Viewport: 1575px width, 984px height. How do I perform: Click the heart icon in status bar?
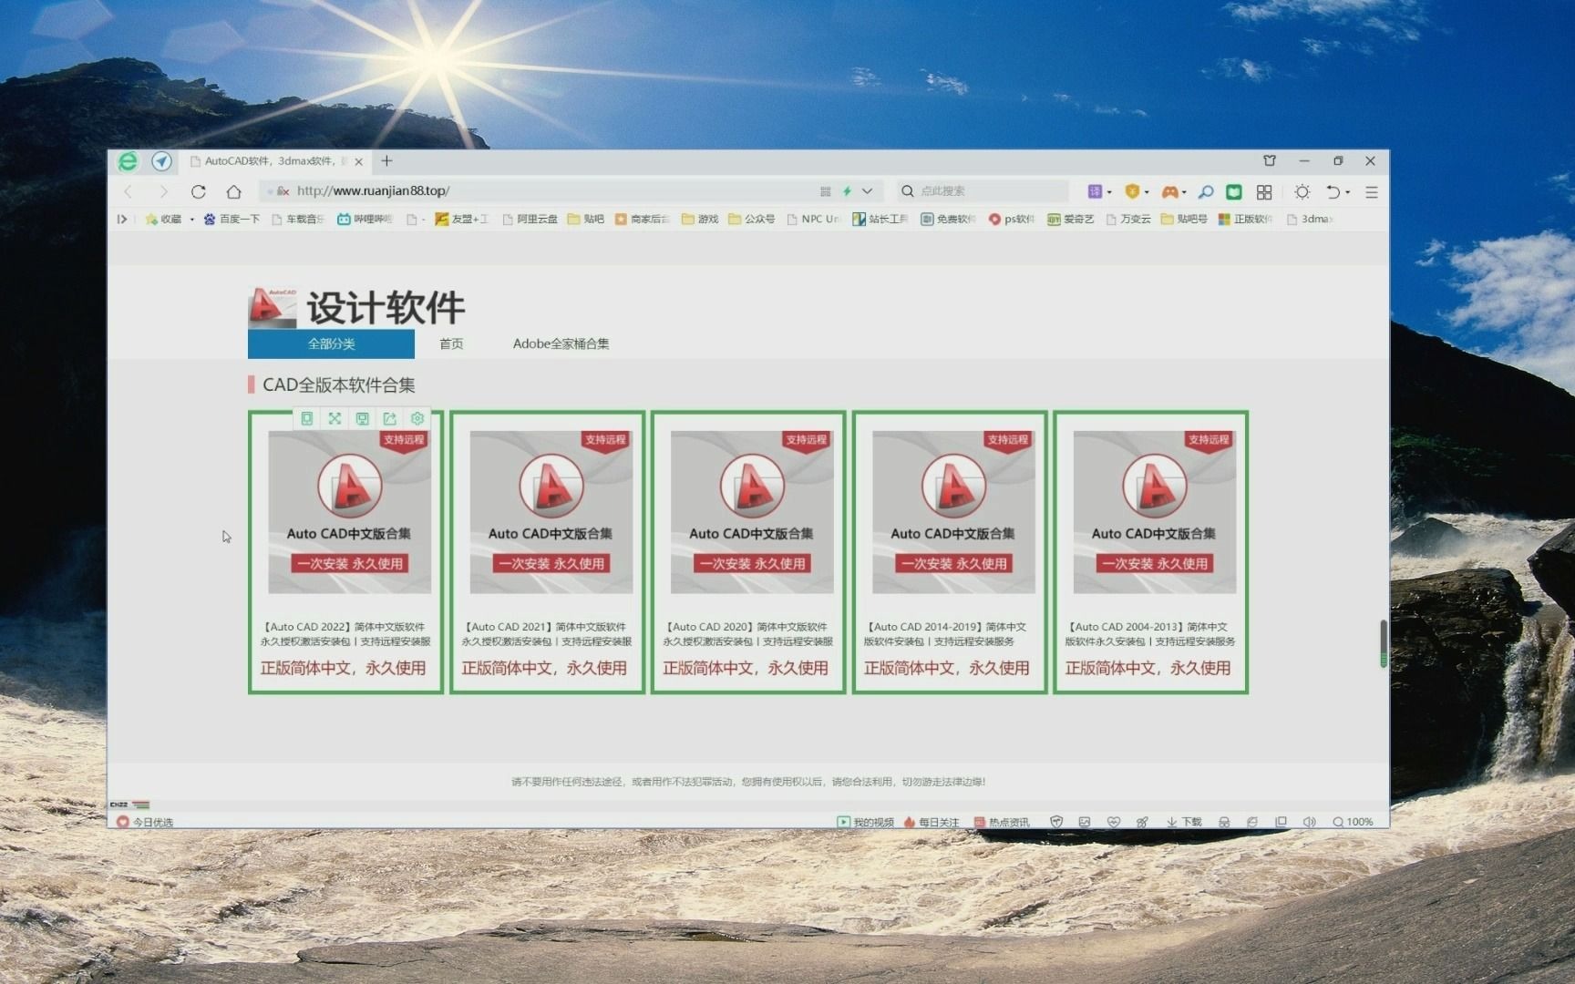point(1113,822)
